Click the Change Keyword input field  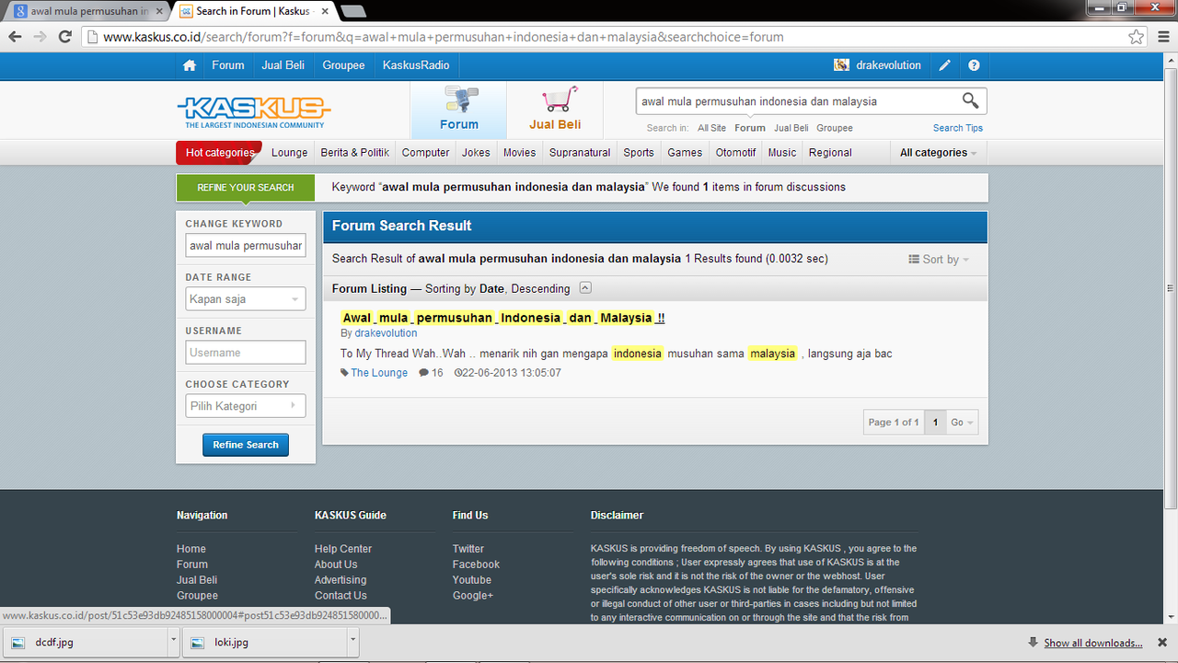[x=246, y=246]
